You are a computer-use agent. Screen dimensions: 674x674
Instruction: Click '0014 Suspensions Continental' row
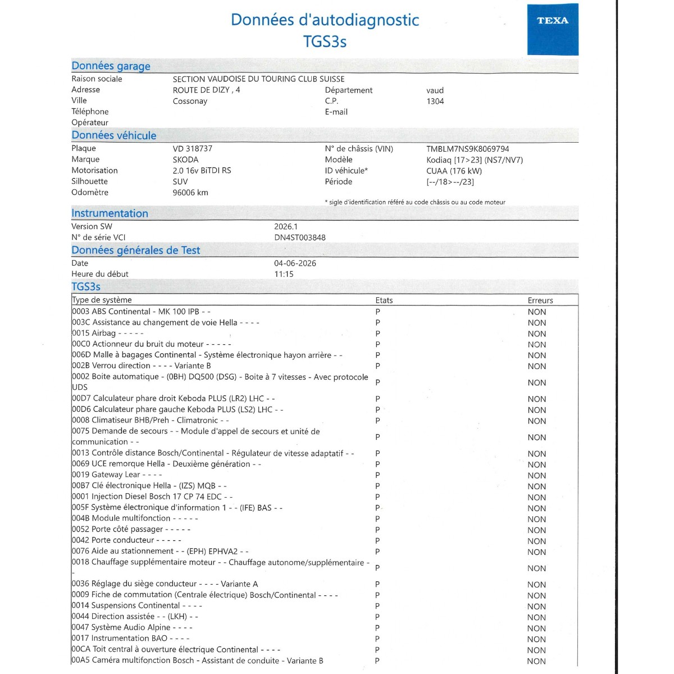pyautogui.click(x=325, y=606)
